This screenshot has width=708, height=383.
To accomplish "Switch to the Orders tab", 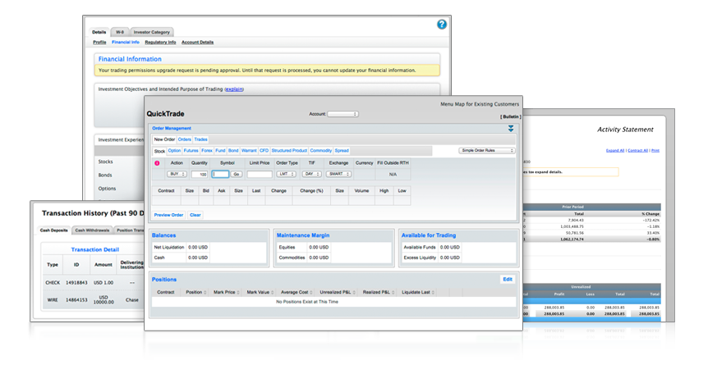I will 184,139.
